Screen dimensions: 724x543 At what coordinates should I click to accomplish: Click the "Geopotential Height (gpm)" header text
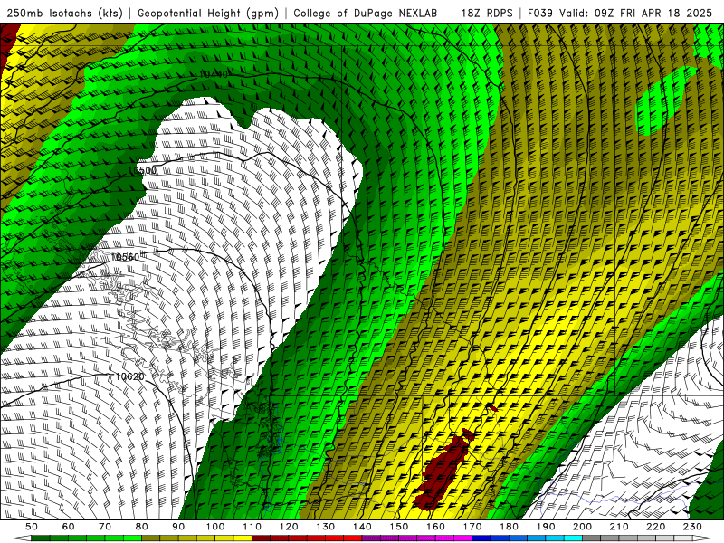click(208, 13)
